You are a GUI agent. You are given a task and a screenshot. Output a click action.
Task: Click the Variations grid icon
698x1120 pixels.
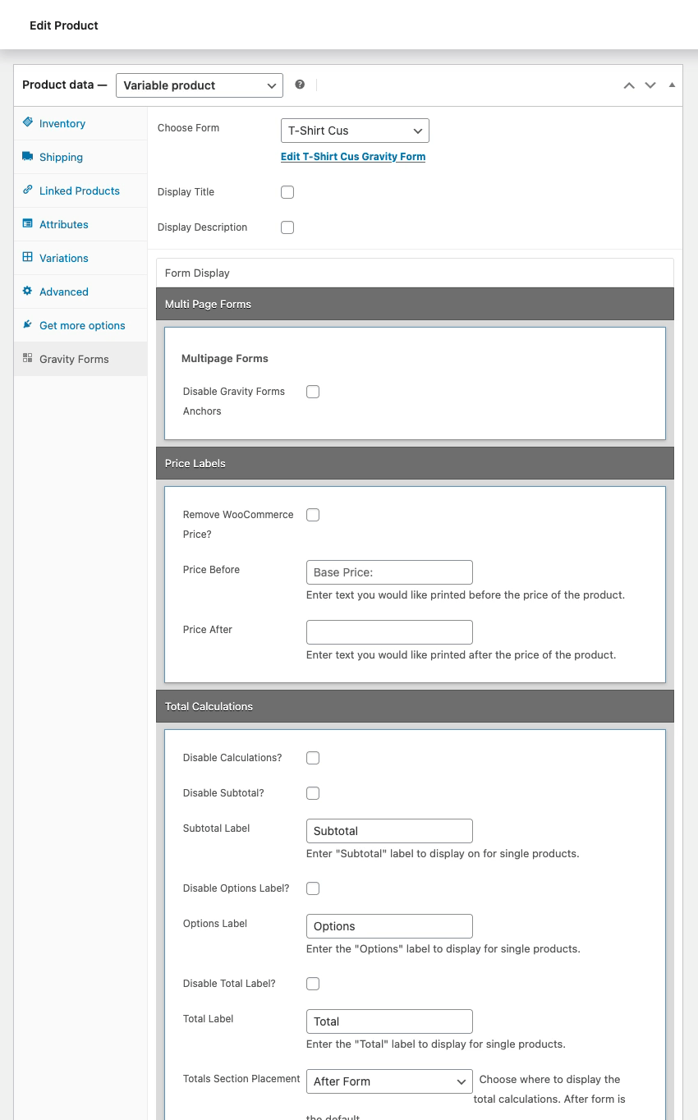pos(28,258)
